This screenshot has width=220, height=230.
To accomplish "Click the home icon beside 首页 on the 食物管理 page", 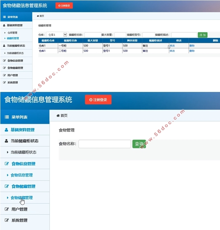I will [x=58, y=116].
